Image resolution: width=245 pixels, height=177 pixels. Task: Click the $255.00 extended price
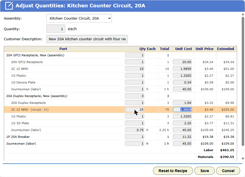coord(228,110)
